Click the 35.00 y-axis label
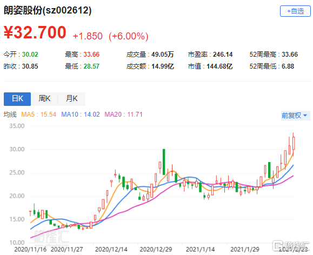 point(17,126)
